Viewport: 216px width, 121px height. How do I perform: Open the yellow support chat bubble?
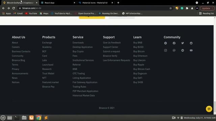209,109
